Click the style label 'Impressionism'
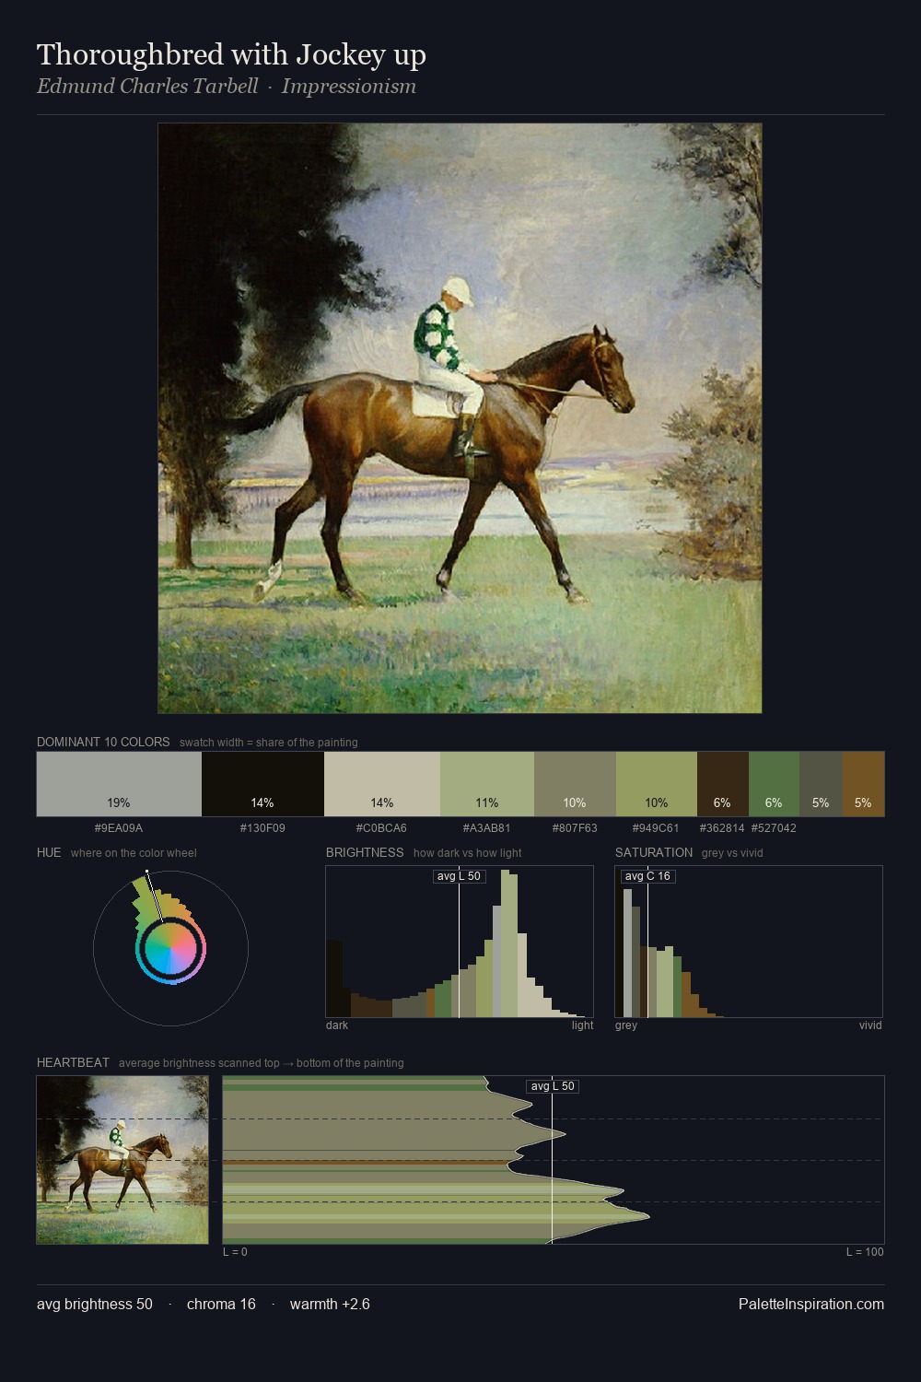Viewport: 921px width, 1382px height. [x=349, y=87]
